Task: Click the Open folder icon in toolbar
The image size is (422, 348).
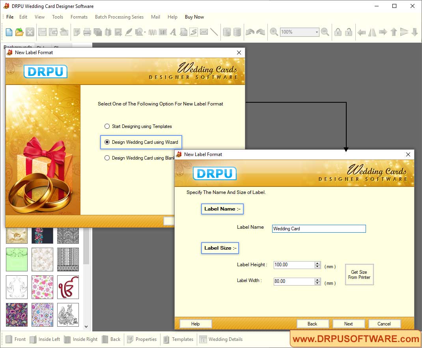Action: (x=19, y=32)
